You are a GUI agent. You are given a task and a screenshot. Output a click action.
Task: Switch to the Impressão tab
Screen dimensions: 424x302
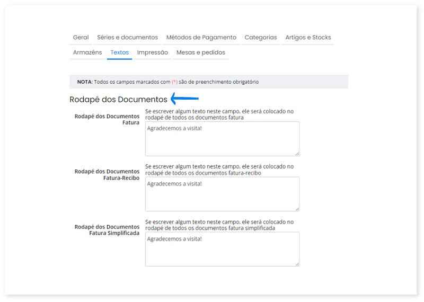point(153,52)
